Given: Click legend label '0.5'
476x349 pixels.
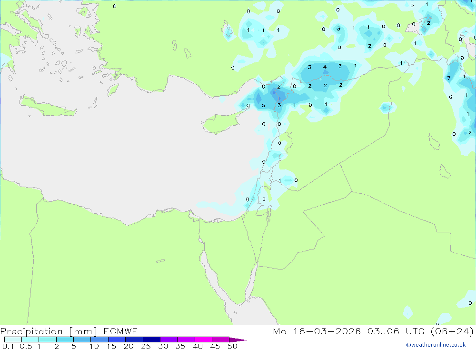Looking at the screenshot, I should (26, 346).
